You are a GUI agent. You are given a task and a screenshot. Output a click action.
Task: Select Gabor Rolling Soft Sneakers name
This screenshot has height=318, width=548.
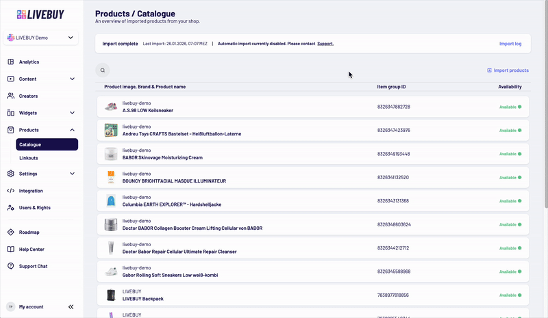pyautogui.click(x=170, y=275)
